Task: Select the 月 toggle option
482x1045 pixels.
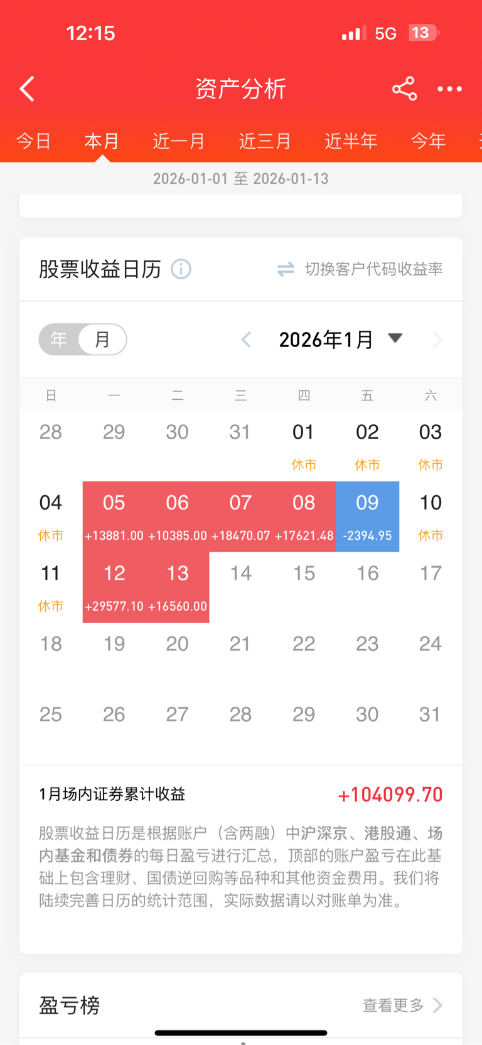Action: coord(102,340)
